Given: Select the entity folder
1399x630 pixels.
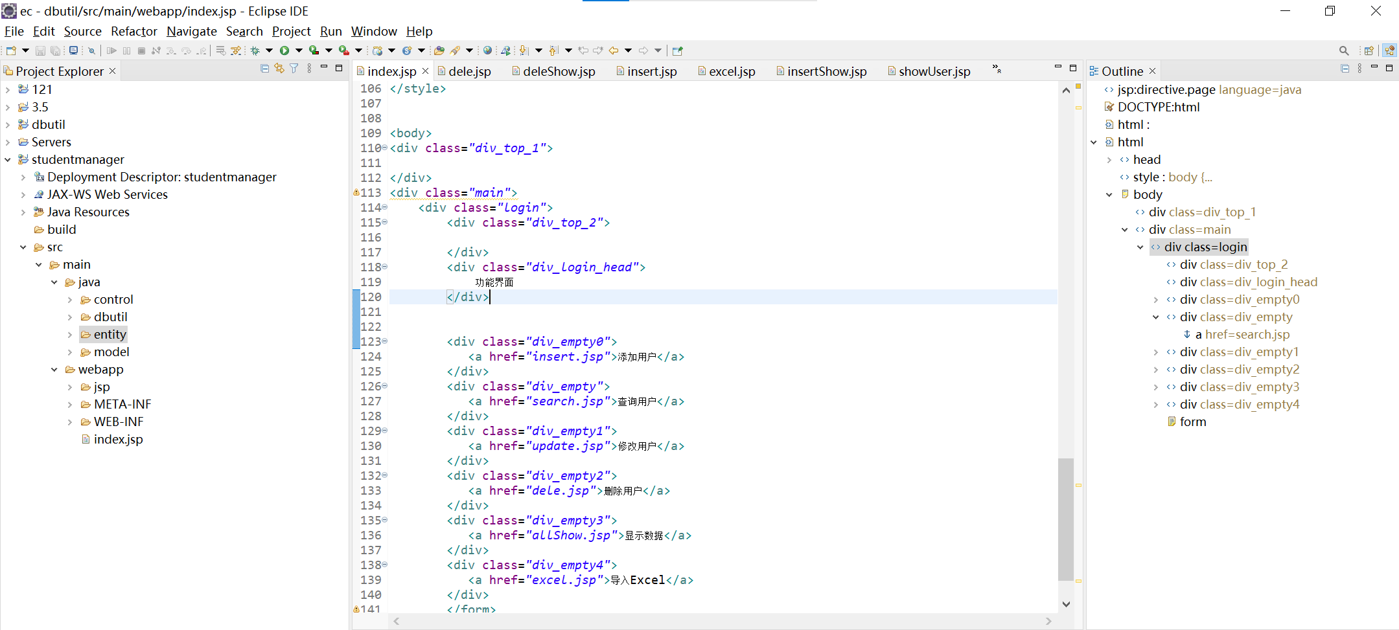Looking at the screenshot, I should (104, 334).
